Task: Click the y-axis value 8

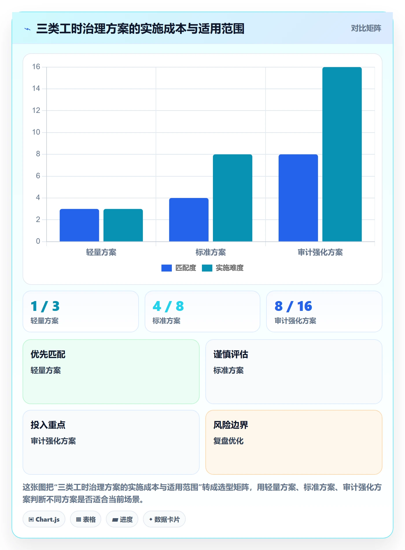Action: (x=38, y=154)
